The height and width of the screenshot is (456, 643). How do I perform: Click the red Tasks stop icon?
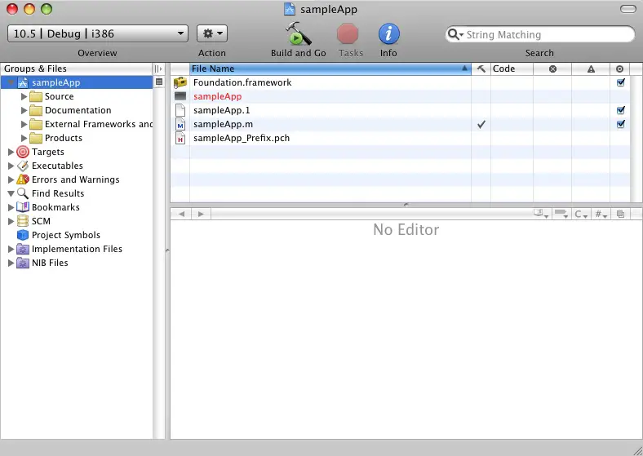pyautogui.click(x=348, y=34)
